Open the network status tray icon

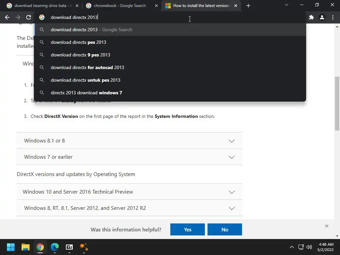(301, 247)
